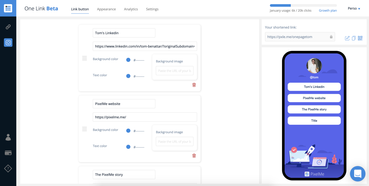The image size is (369, 186).
Task: Delete the Tom's Linkedin link card
Action: point(194,85)
